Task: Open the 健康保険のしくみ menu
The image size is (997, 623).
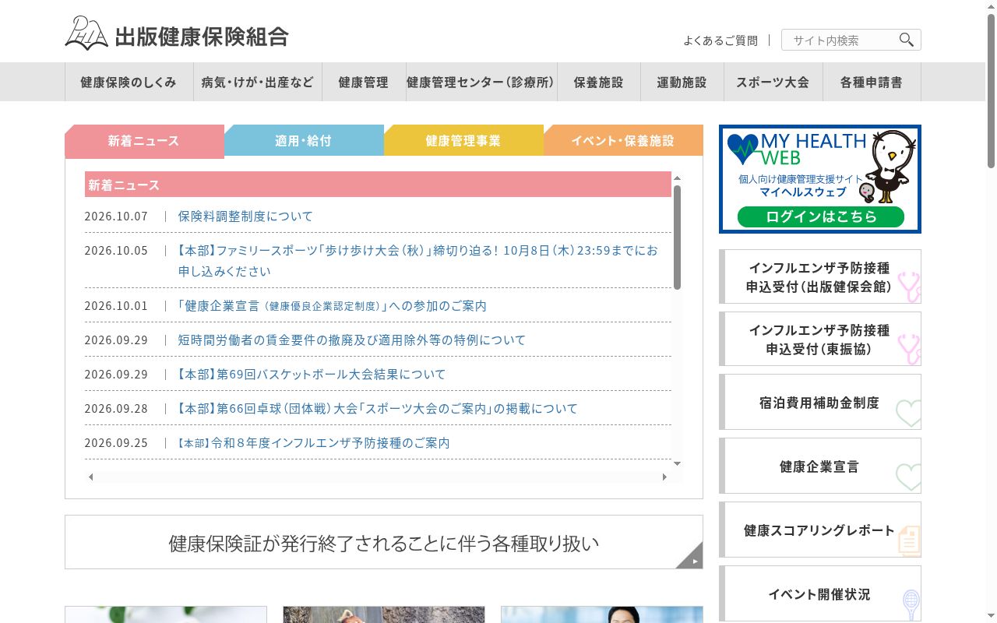Action: [129, 82]
